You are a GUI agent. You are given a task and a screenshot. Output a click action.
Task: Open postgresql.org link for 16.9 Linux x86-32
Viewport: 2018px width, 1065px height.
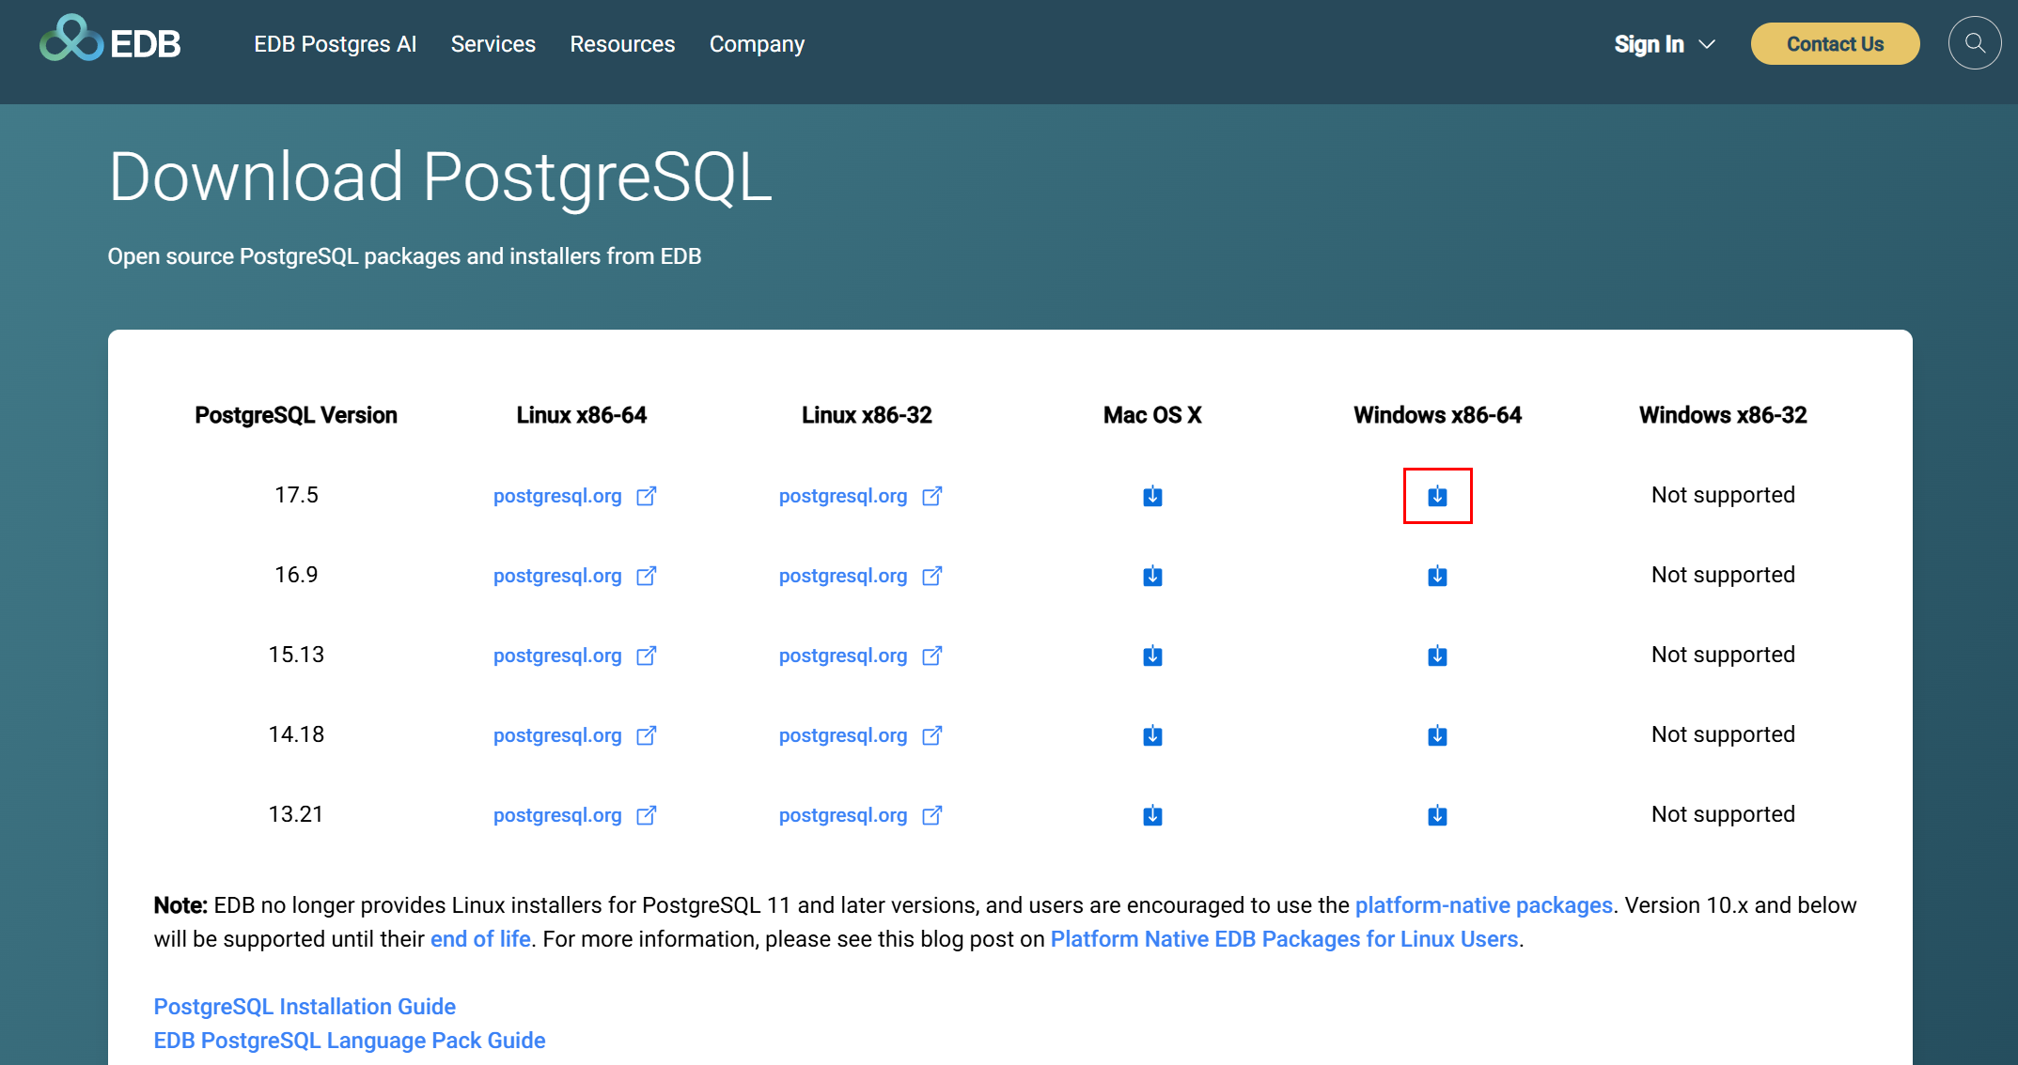(x=860, y=576)
